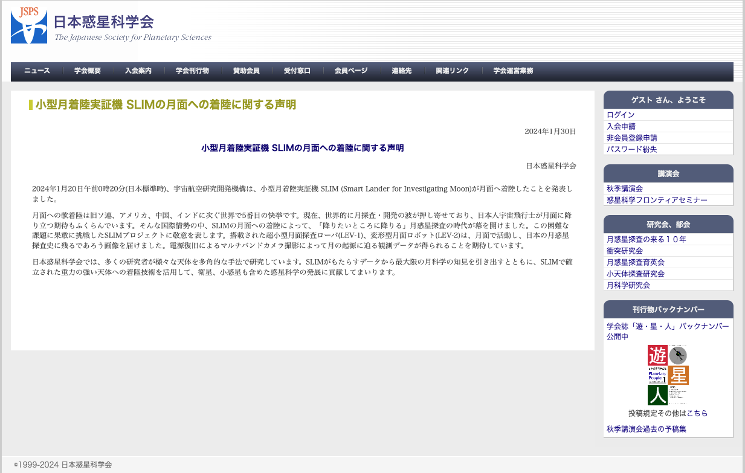The height and width of the screenshot is (473, 745).
Task: Click the 非会員登録申請 link
Action: [632, 138]
